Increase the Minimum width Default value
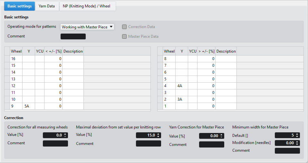308x163 pixels. (297, 134)
